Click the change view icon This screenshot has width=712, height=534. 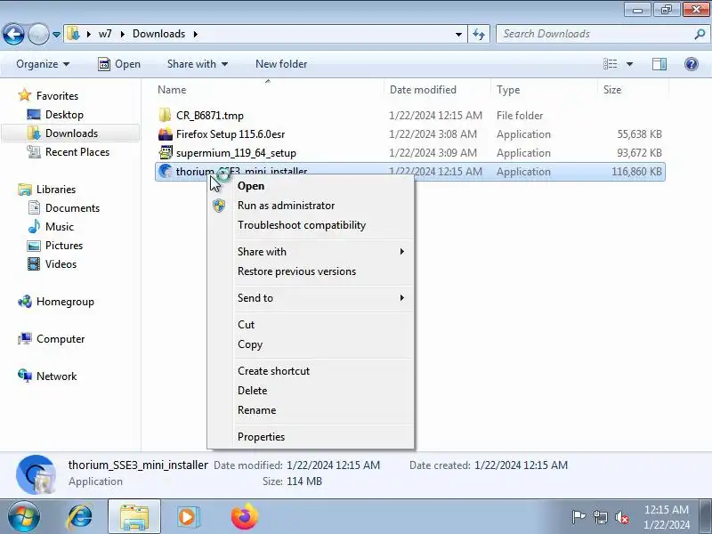611,64
